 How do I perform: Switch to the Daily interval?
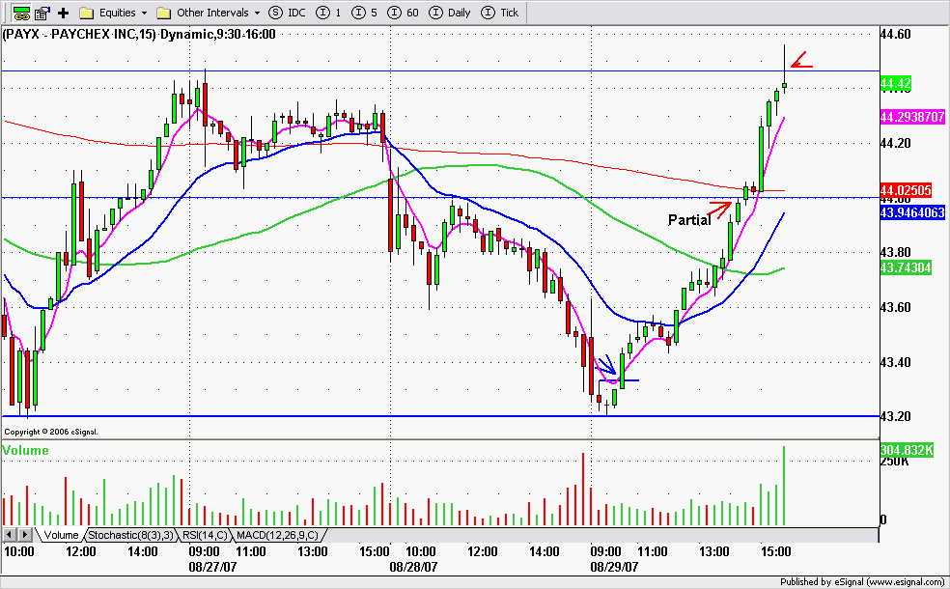450,13
